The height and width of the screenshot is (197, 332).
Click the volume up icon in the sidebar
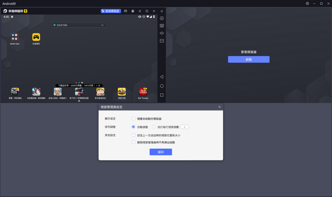click(x=162, y=33)
